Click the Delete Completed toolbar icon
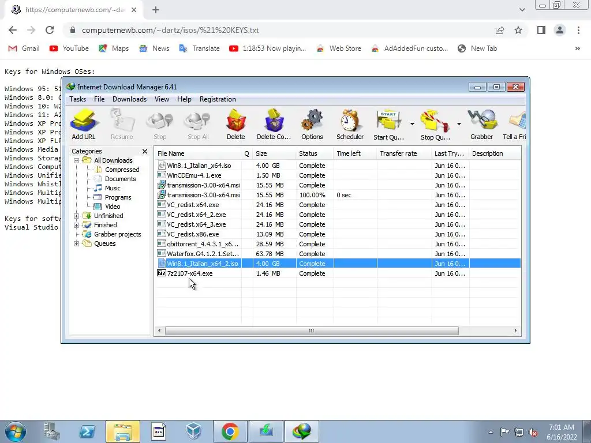The height and width of the screenshot is (443, 591). coord(274,125)
